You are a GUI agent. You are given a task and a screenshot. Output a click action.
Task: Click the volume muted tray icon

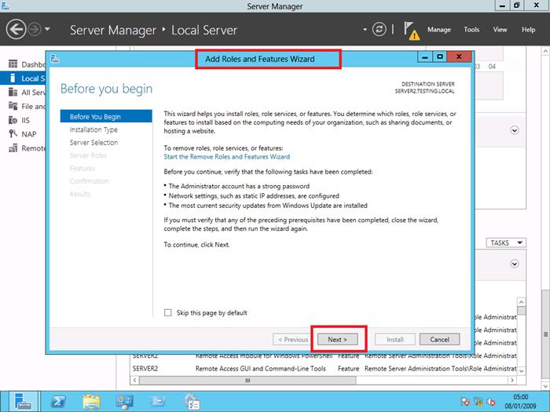coord(491,402)
